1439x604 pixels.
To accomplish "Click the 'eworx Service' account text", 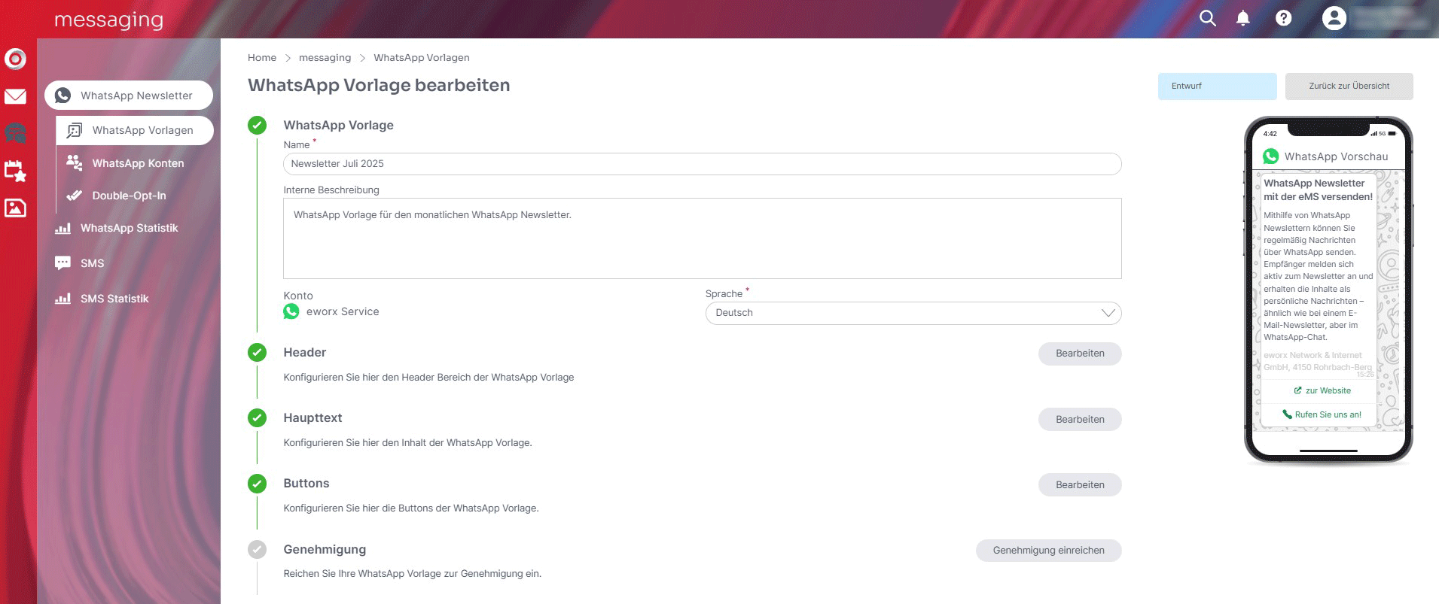I will pyautogui.click(x=343, y=311).
